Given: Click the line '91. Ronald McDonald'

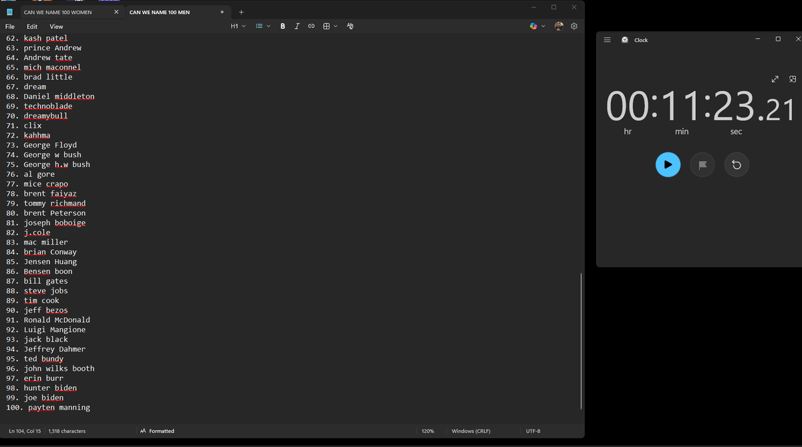Looking at the screenshot, I should (47, 319).
